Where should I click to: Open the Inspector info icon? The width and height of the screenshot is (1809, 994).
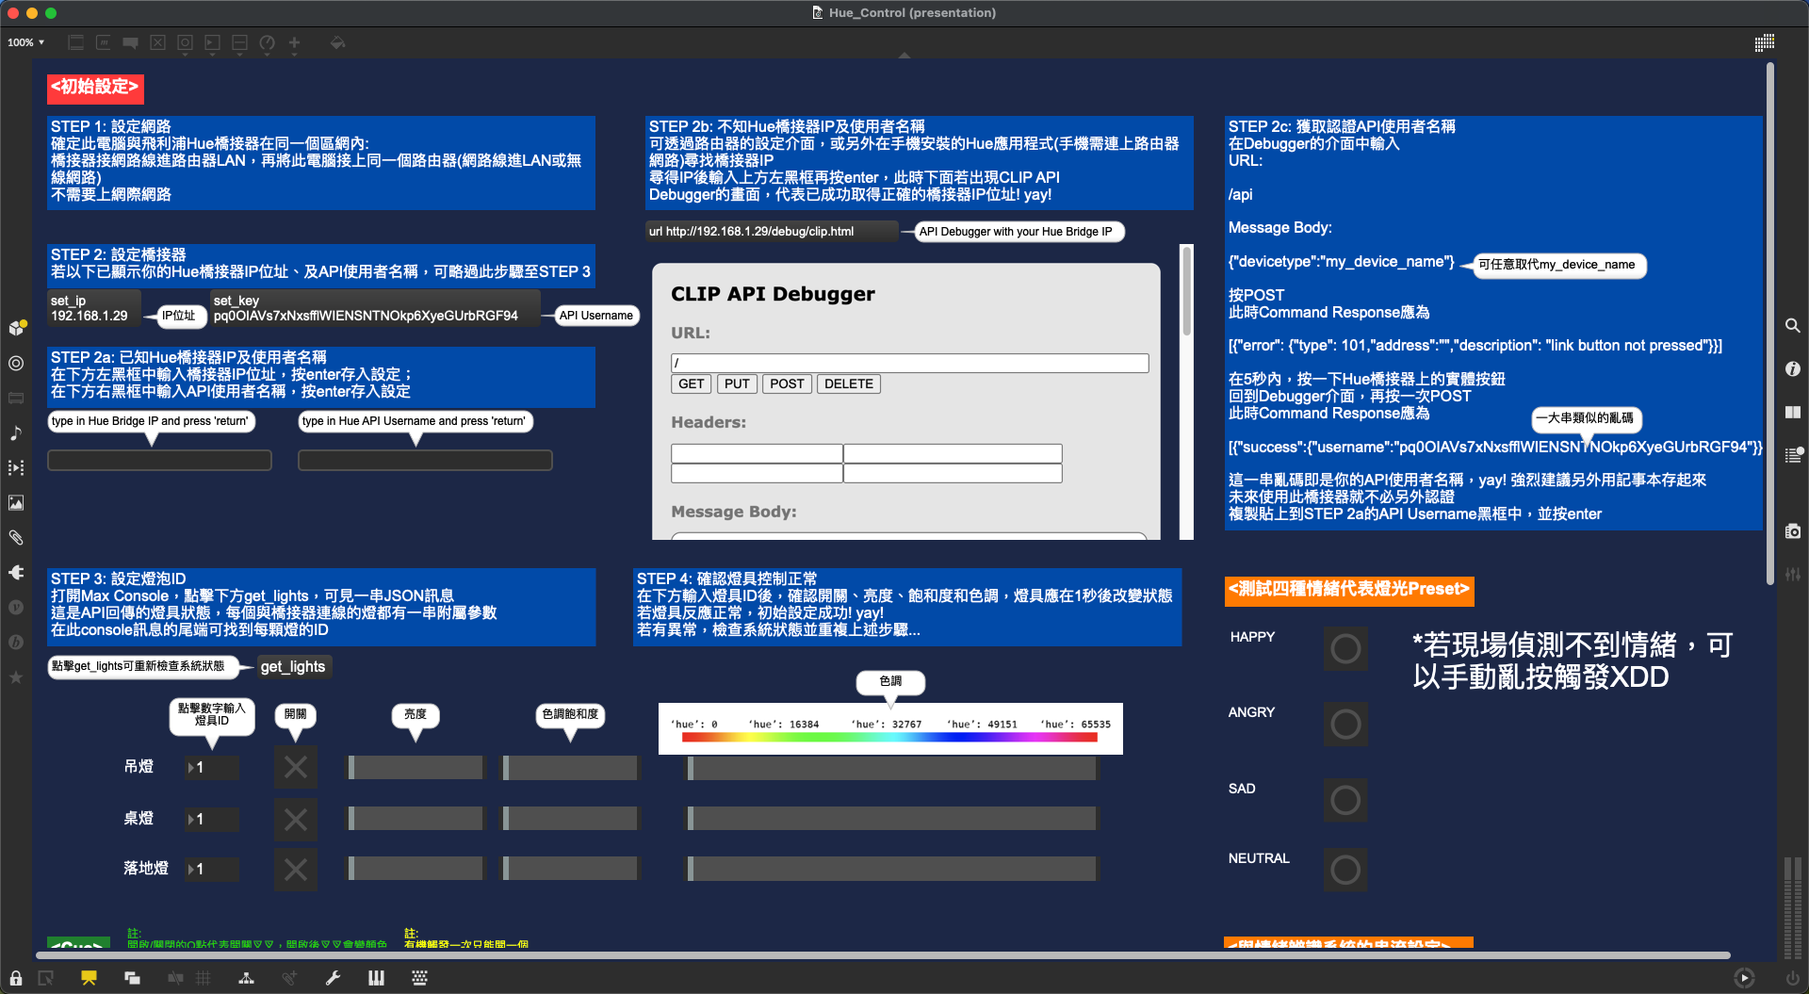pos(1793,369)
